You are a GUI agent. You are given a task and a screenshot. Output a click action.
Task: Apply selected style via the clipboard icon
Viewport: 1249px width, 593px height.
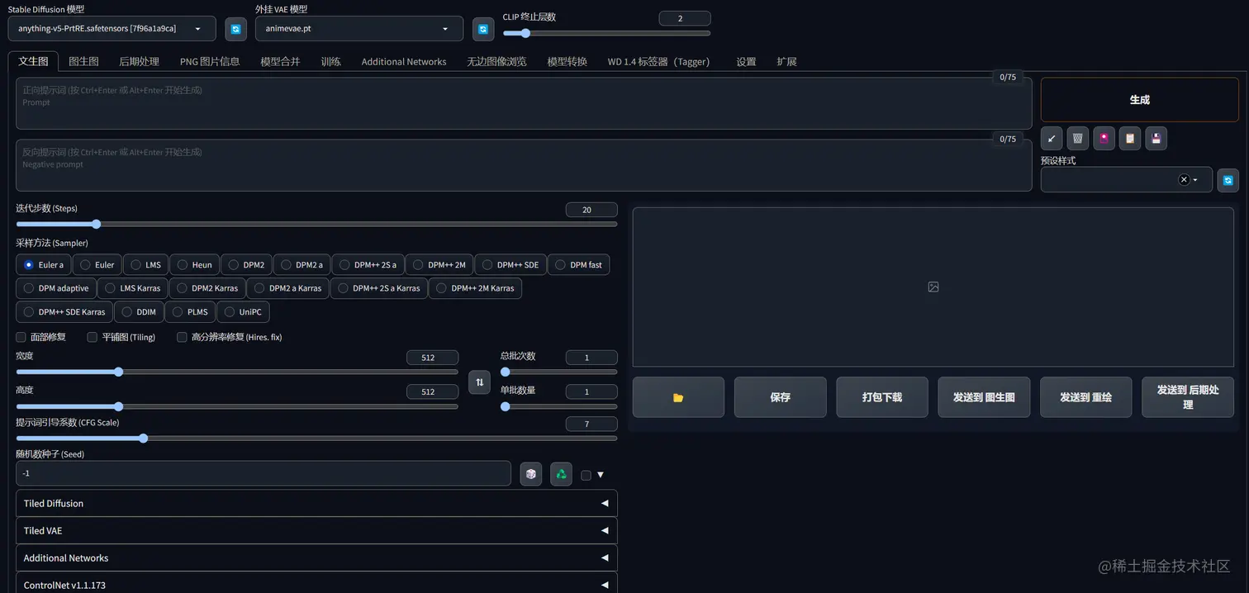pos(1130,138)
